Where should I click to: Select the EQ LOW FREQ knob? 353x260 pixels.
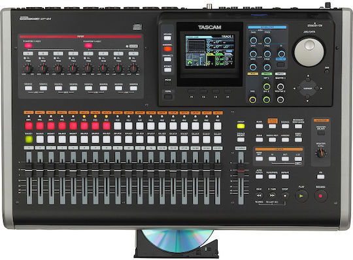[267, 67]
